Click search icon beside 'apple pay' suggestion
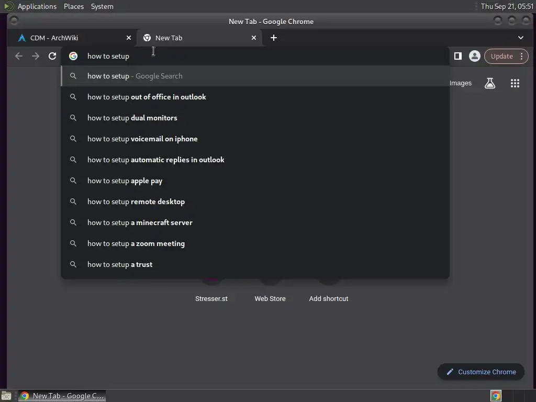The height and width of the screenshot is (402, 536). [73, 181]
